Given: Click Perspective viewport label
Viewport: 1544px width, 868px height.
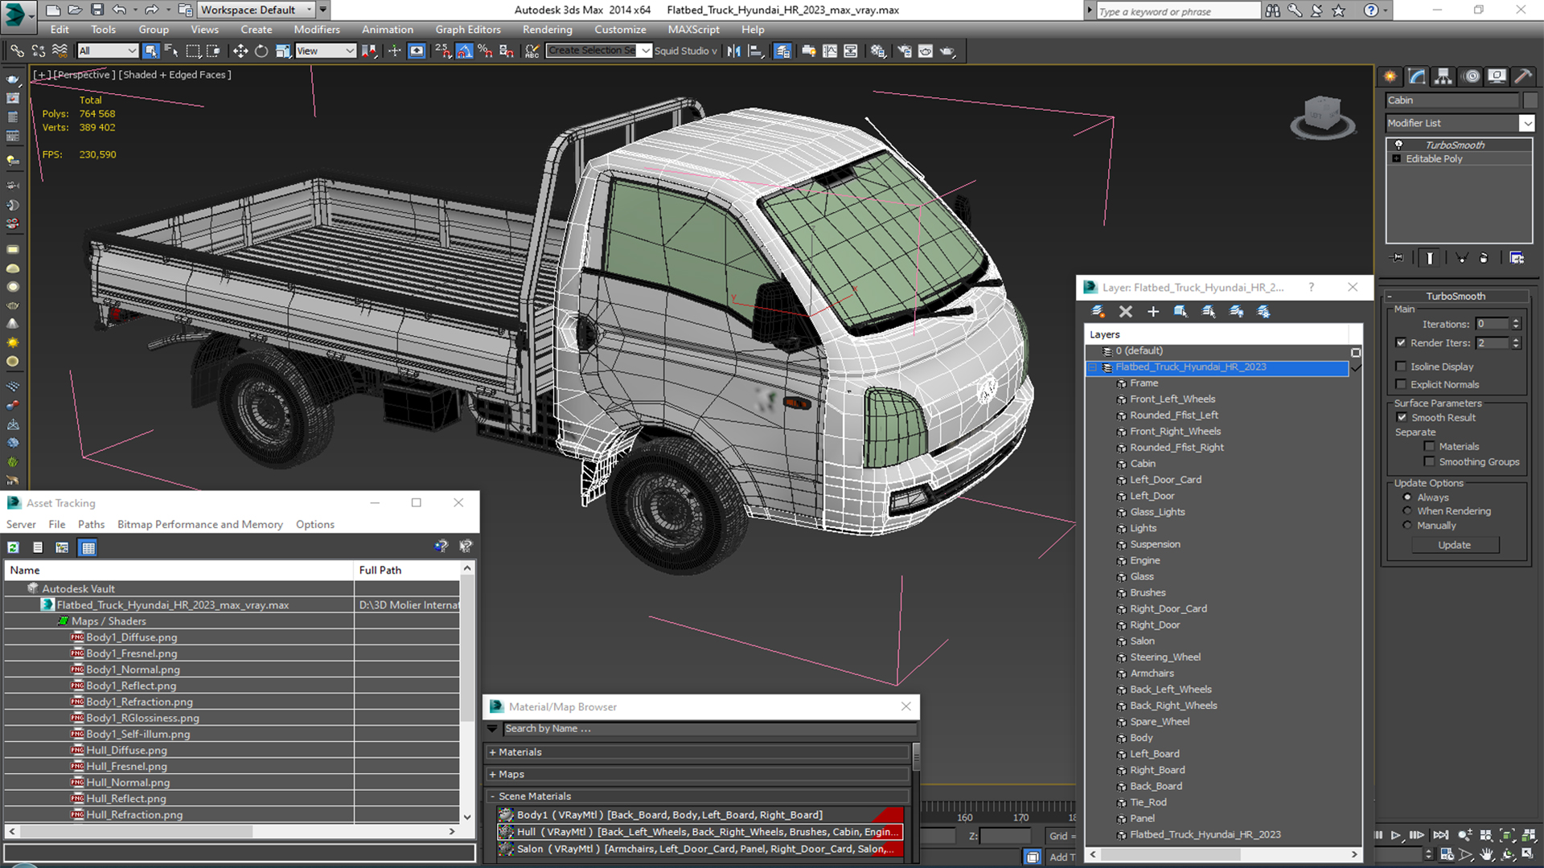Looking at the screenshot, I should click(84, 75).
